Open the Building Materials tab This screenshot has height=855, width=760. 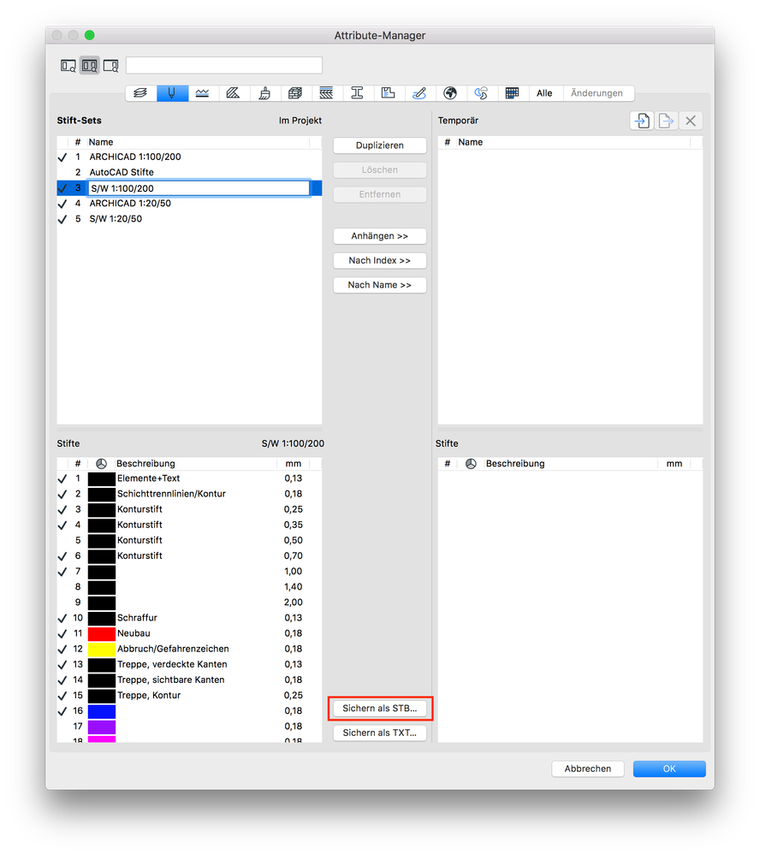coord(296,93)
